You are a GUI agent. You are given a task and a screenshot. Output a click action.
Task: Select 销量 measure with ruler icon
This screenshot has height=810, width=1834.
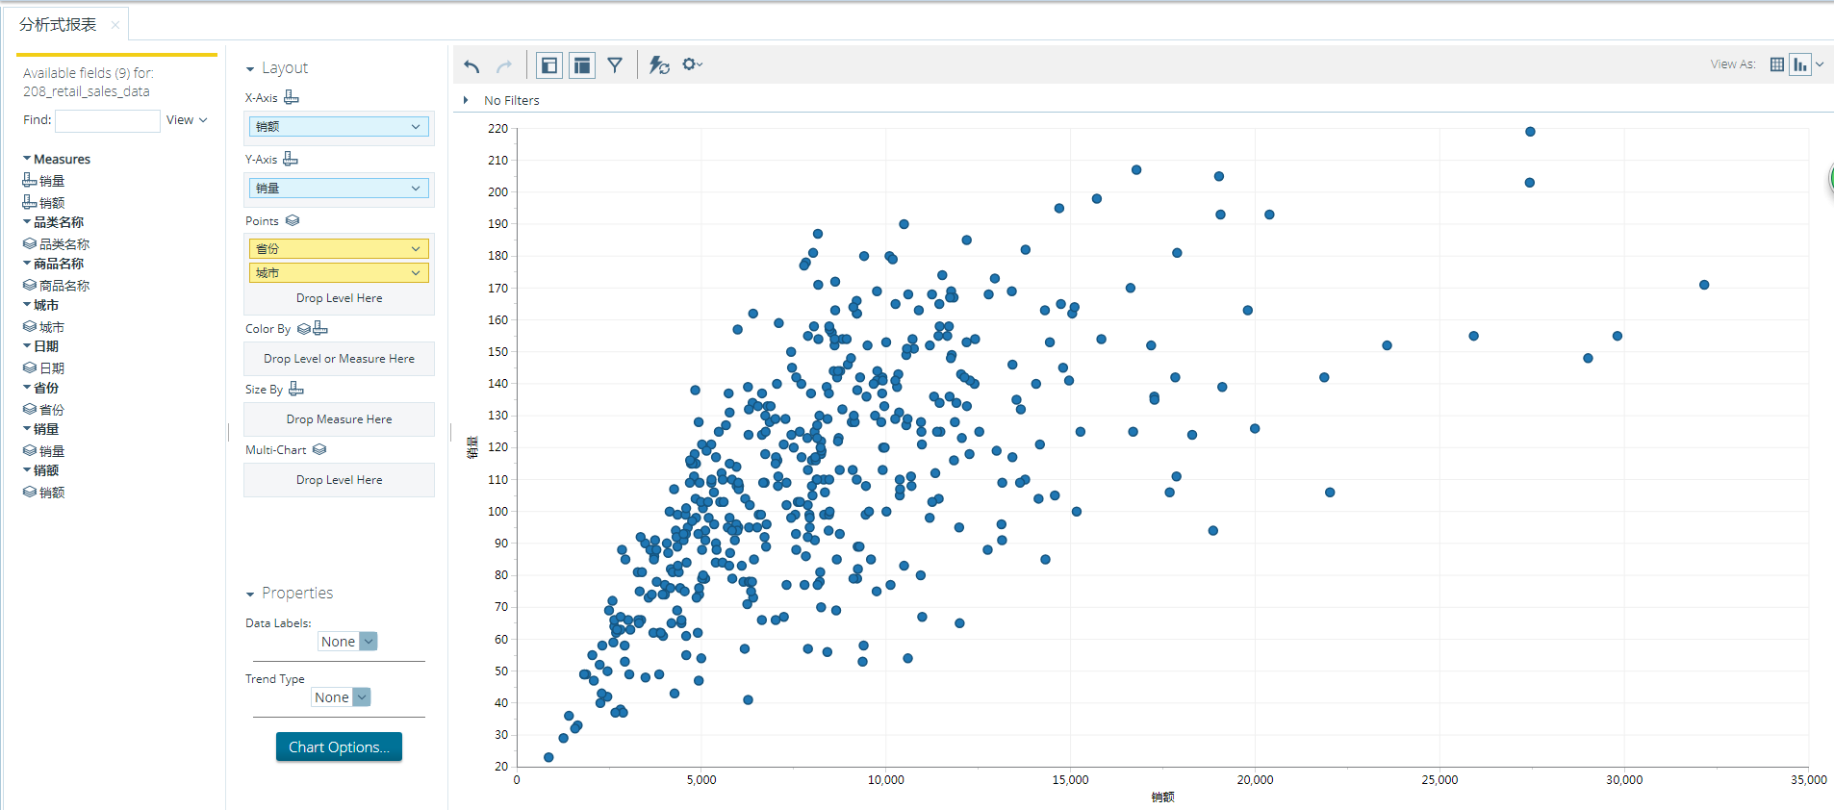pyautogui.click(x=44, y=181)
